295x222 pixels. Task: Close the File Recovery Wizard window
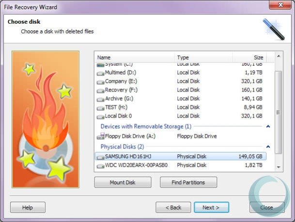280,5
